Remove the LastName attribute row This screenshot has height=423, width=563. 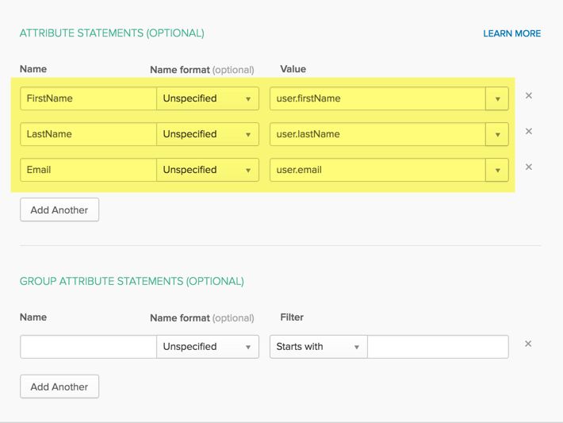[x=529, y=132]
